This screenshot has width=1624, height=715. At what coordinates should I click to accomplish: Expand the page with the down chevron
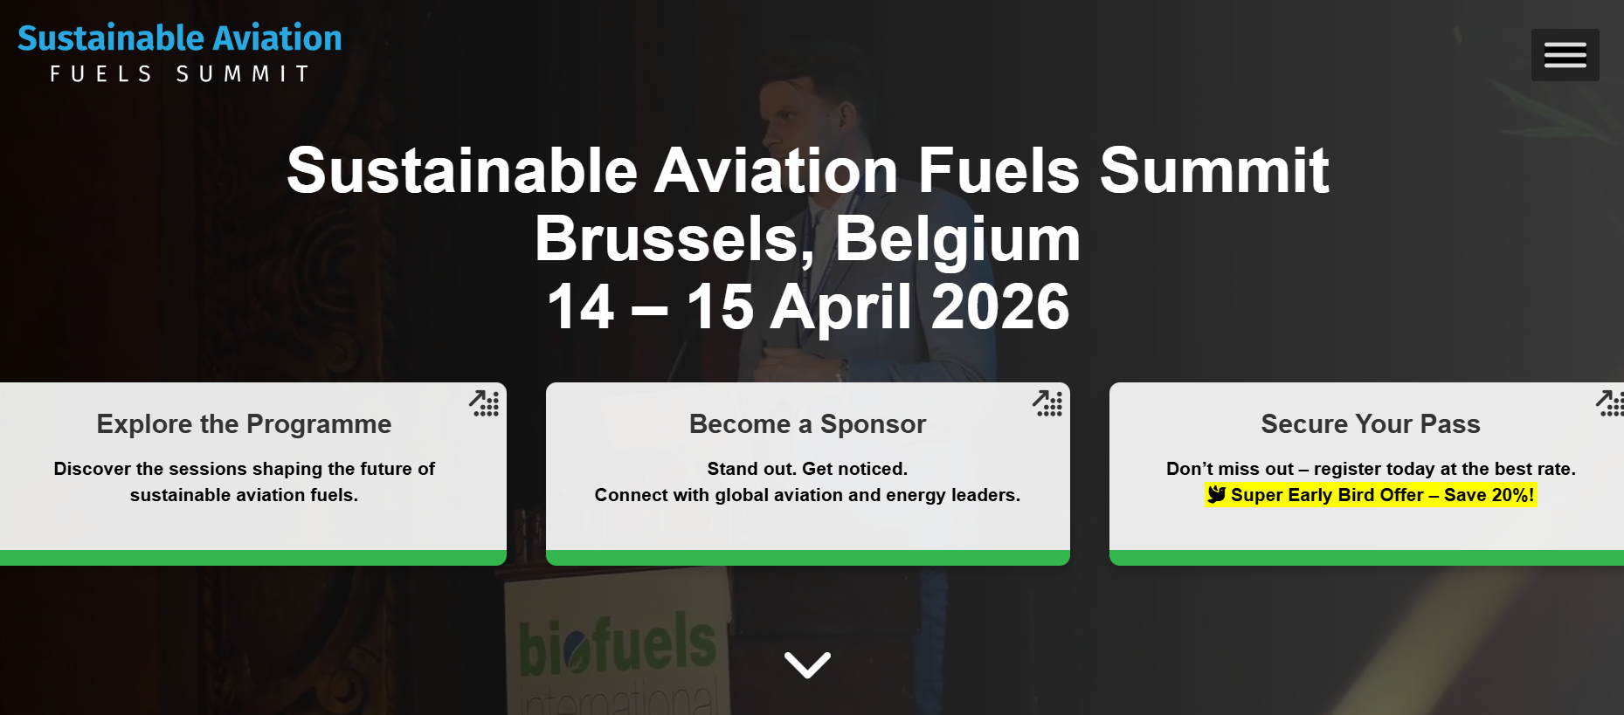808,663
